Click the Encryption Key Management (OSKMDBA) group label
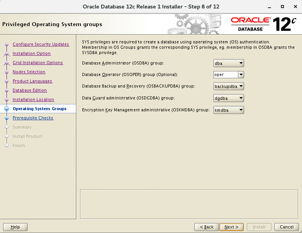 146,110
